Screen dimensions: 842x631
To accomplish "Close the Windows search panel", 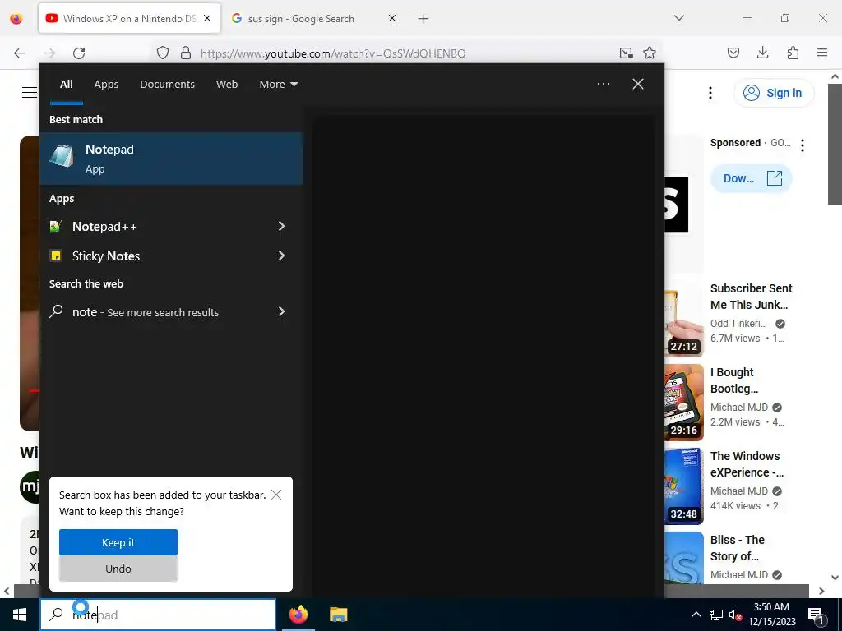I will coord(638,84).
